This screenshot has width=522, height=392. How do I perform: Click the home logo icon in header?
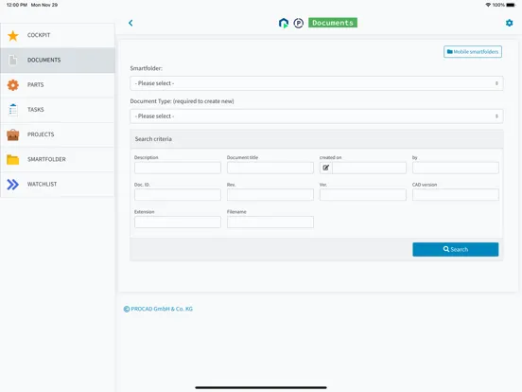[284, 23]
